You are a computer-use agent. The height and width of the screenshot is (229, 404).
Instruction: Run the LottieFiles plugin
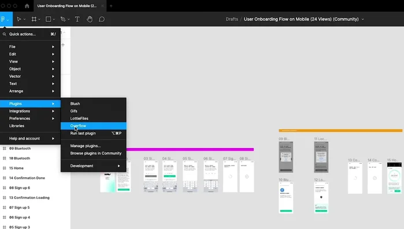(94, 118)
